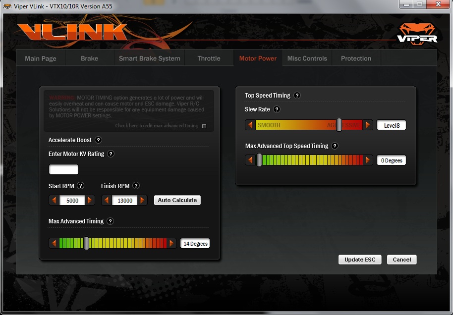Show help for Slew Rate
453x315 pixels.
277,109
